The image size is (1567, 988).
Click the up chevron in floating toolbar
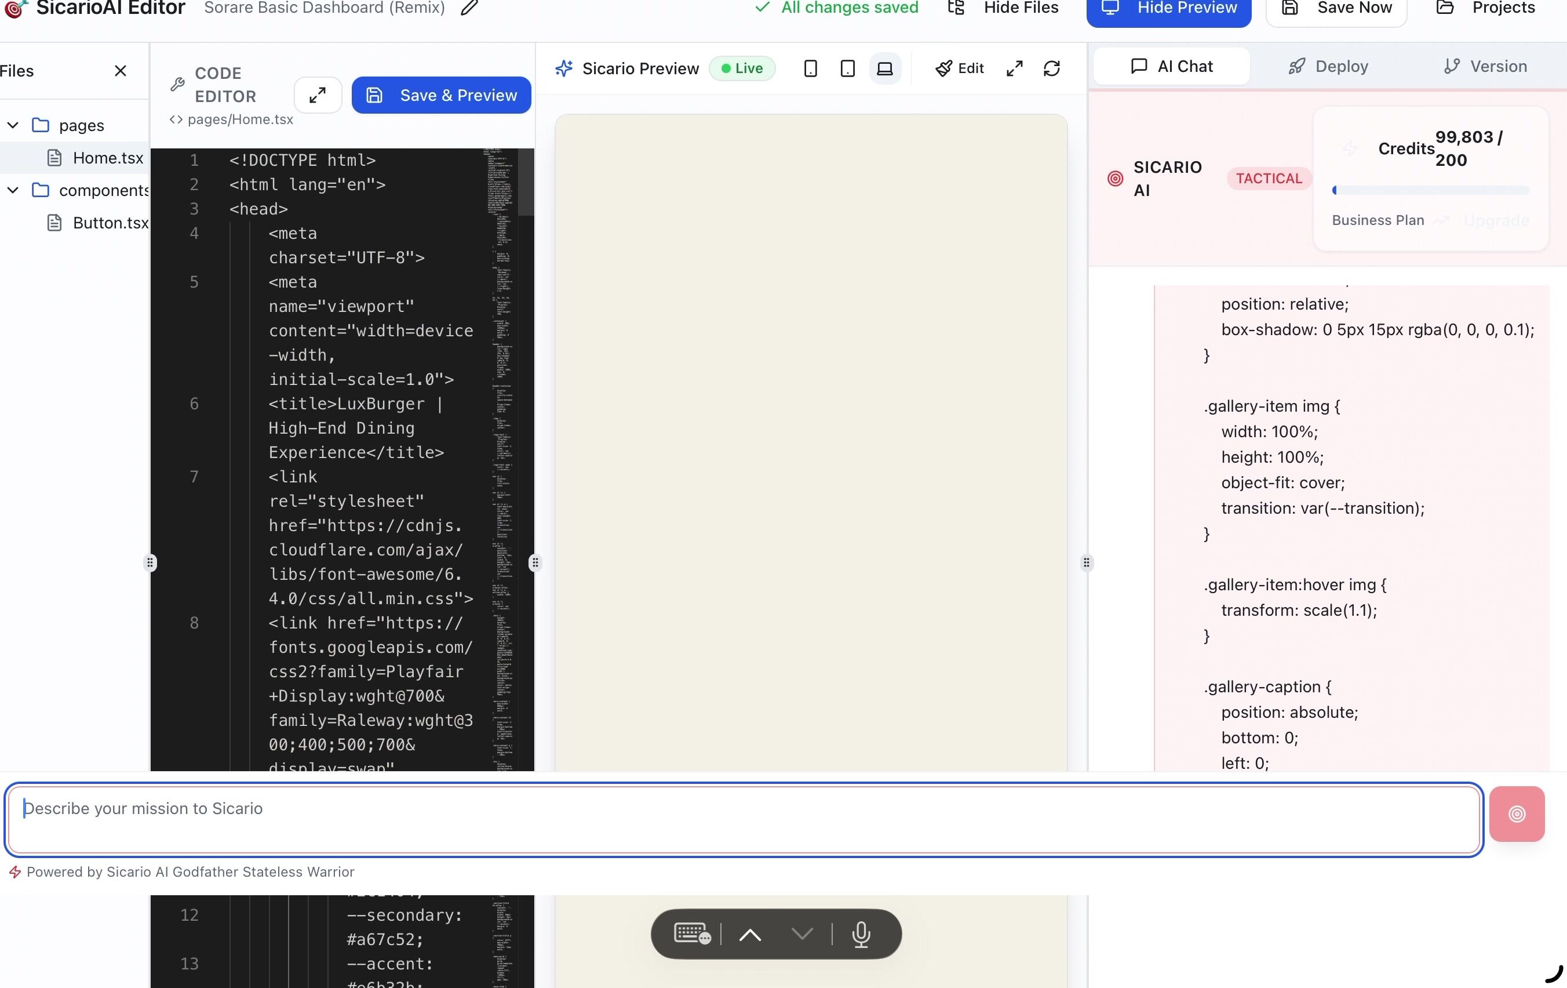(750, 935)
